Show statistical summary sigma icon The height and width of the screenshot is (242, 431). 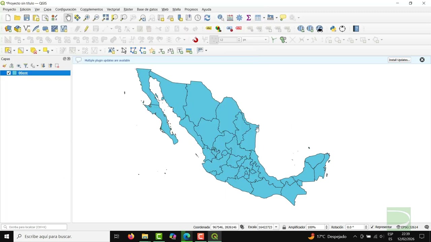[248, 18]
